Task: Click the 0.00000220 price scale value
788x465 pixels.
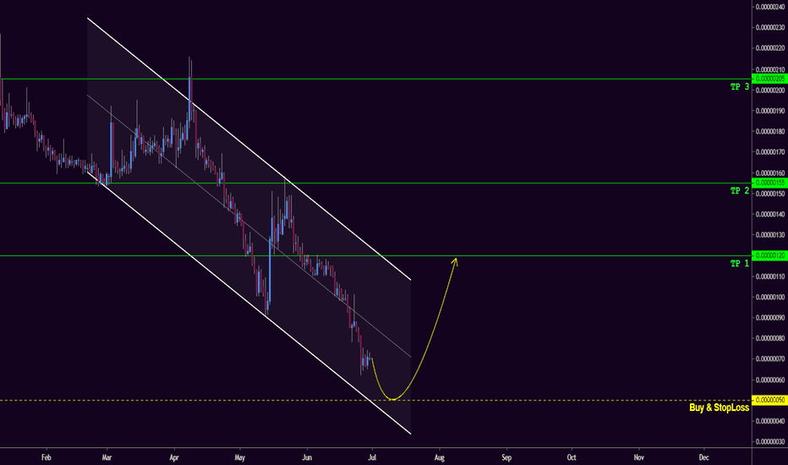Action: (770, 48)
